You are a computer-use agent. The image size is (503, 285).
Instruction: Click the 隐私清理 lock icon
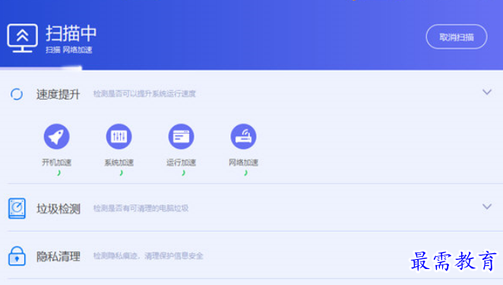click(17, 256)
